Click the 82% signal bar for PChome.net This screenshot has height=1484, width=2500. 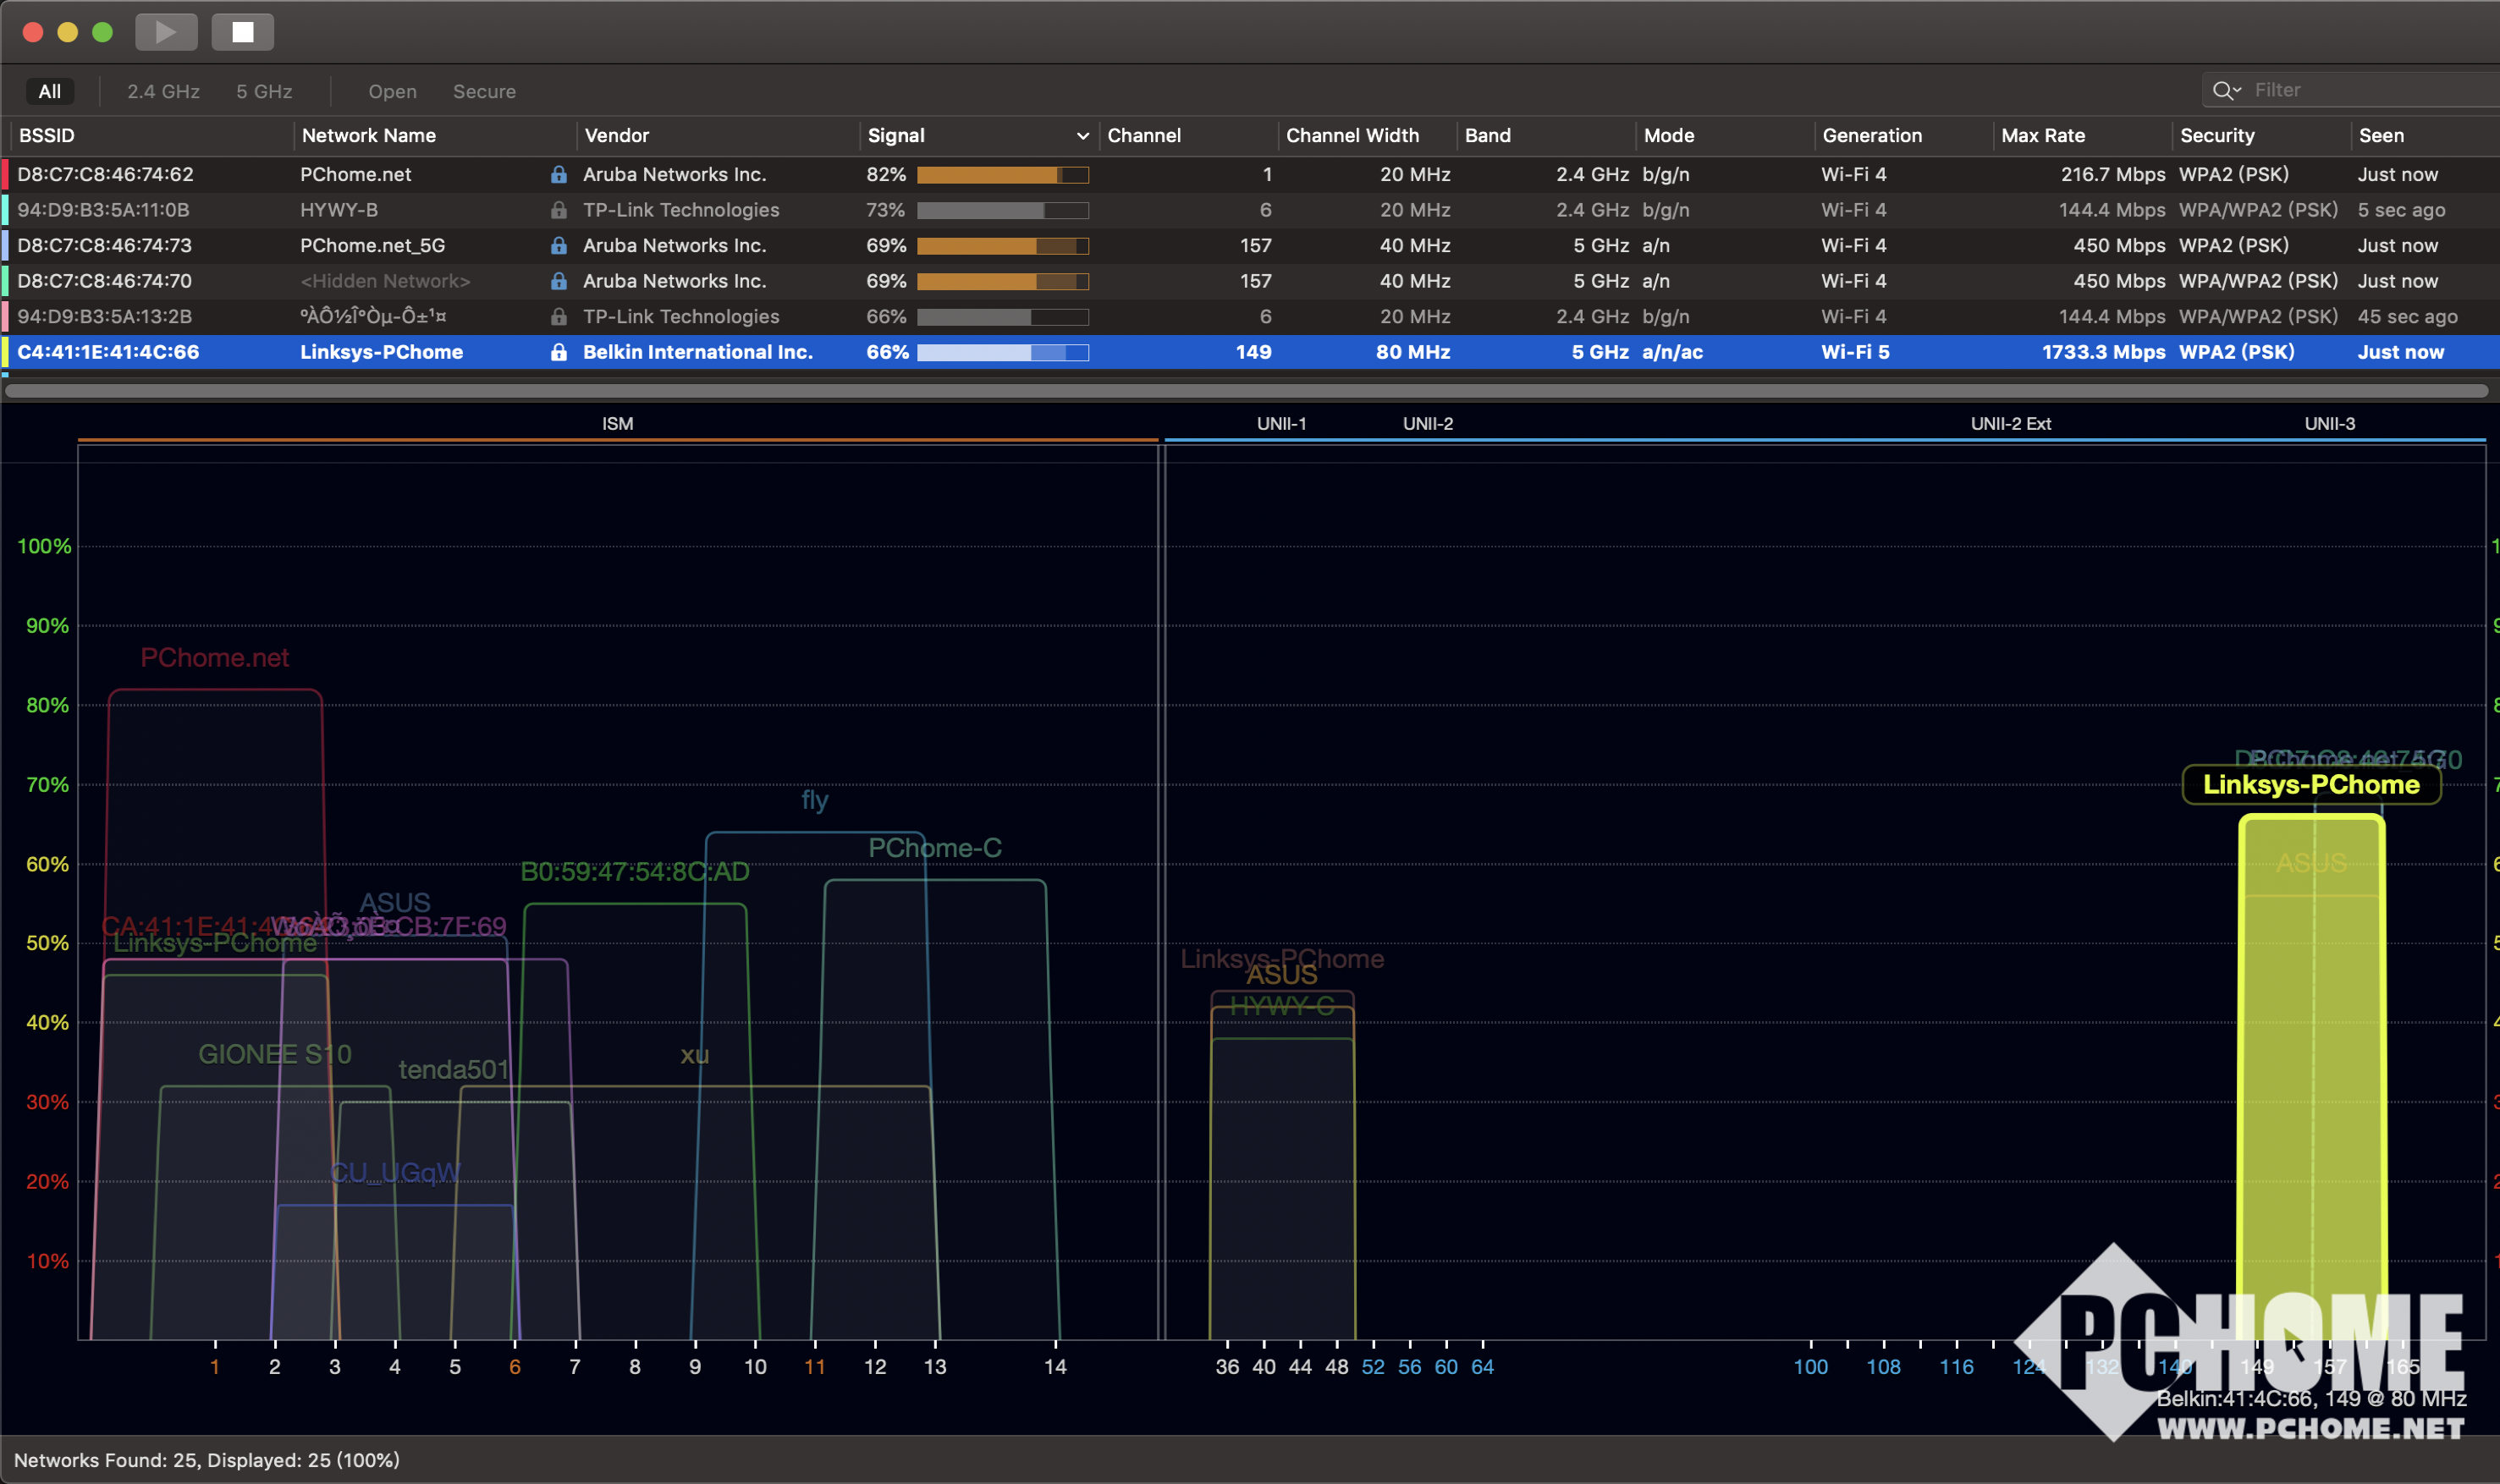1002,175
